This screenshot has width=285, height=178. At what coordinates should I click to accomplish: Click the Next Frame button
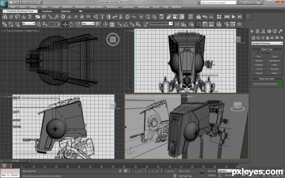(240, 17)
